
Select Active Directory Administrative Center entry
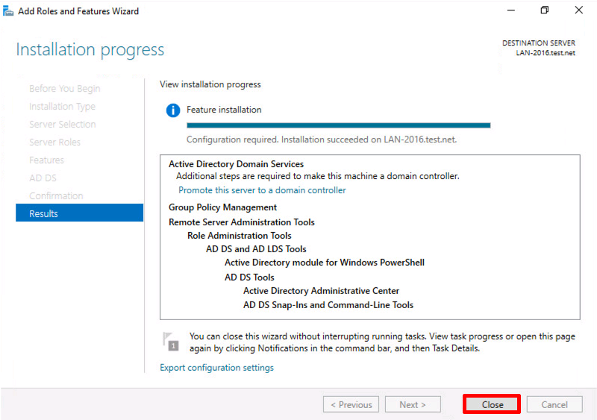pyautogui.click(x=321, y=291)
